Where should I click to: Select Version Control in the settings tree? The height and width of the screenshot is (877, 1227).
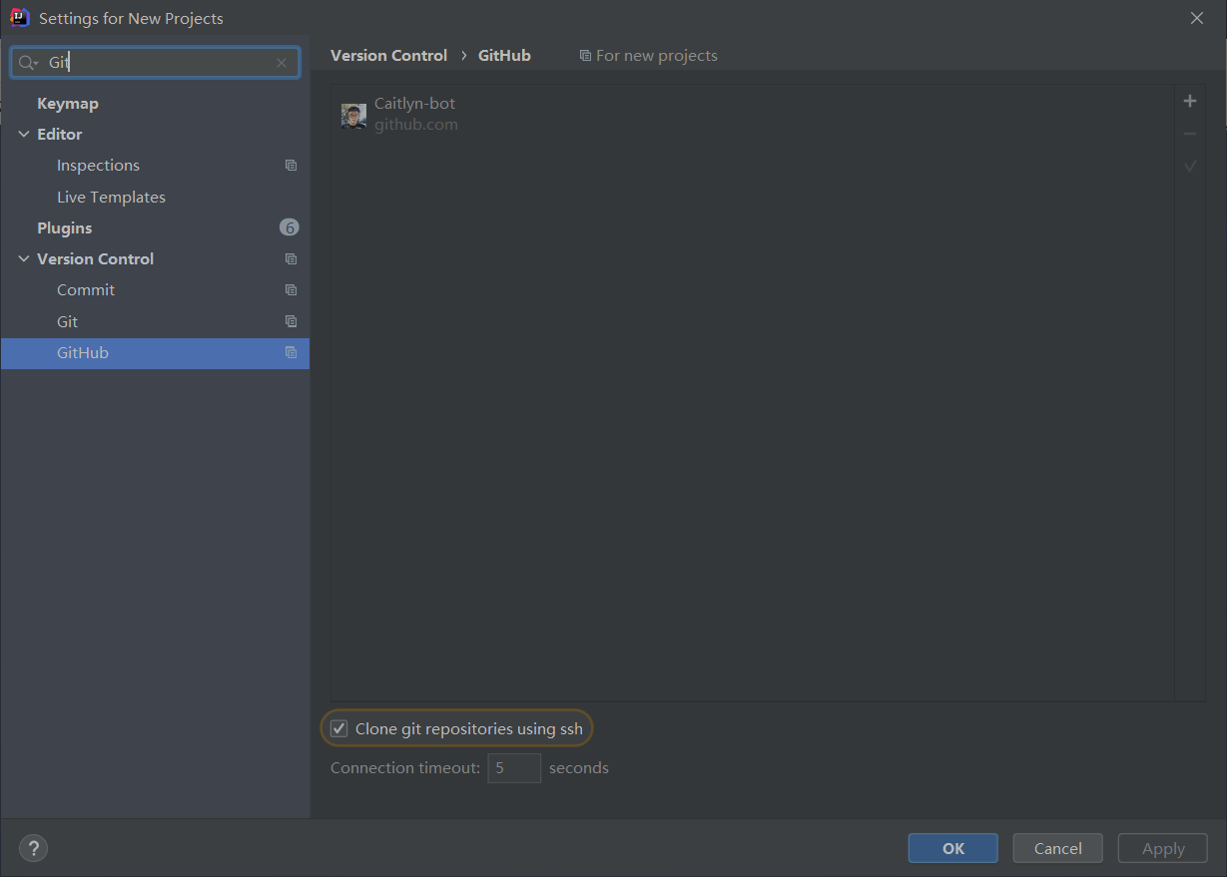pos(95,258)
